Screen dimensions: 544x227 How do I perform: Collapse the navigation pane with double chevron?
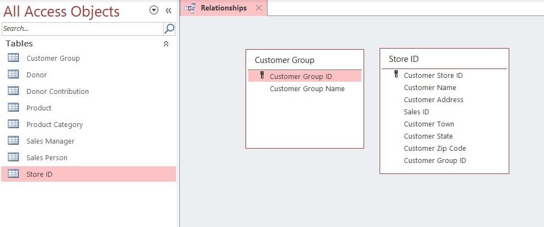169,10
